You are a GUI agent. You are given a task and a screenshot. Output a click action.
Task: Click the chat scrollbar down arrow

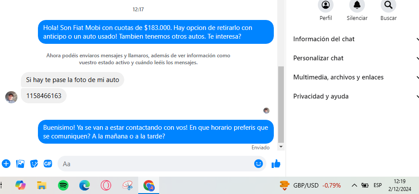(x=281, y=147)
